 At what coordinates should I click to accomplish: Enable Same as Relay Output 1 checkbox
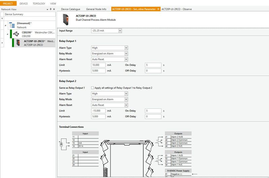coord(92,88)
